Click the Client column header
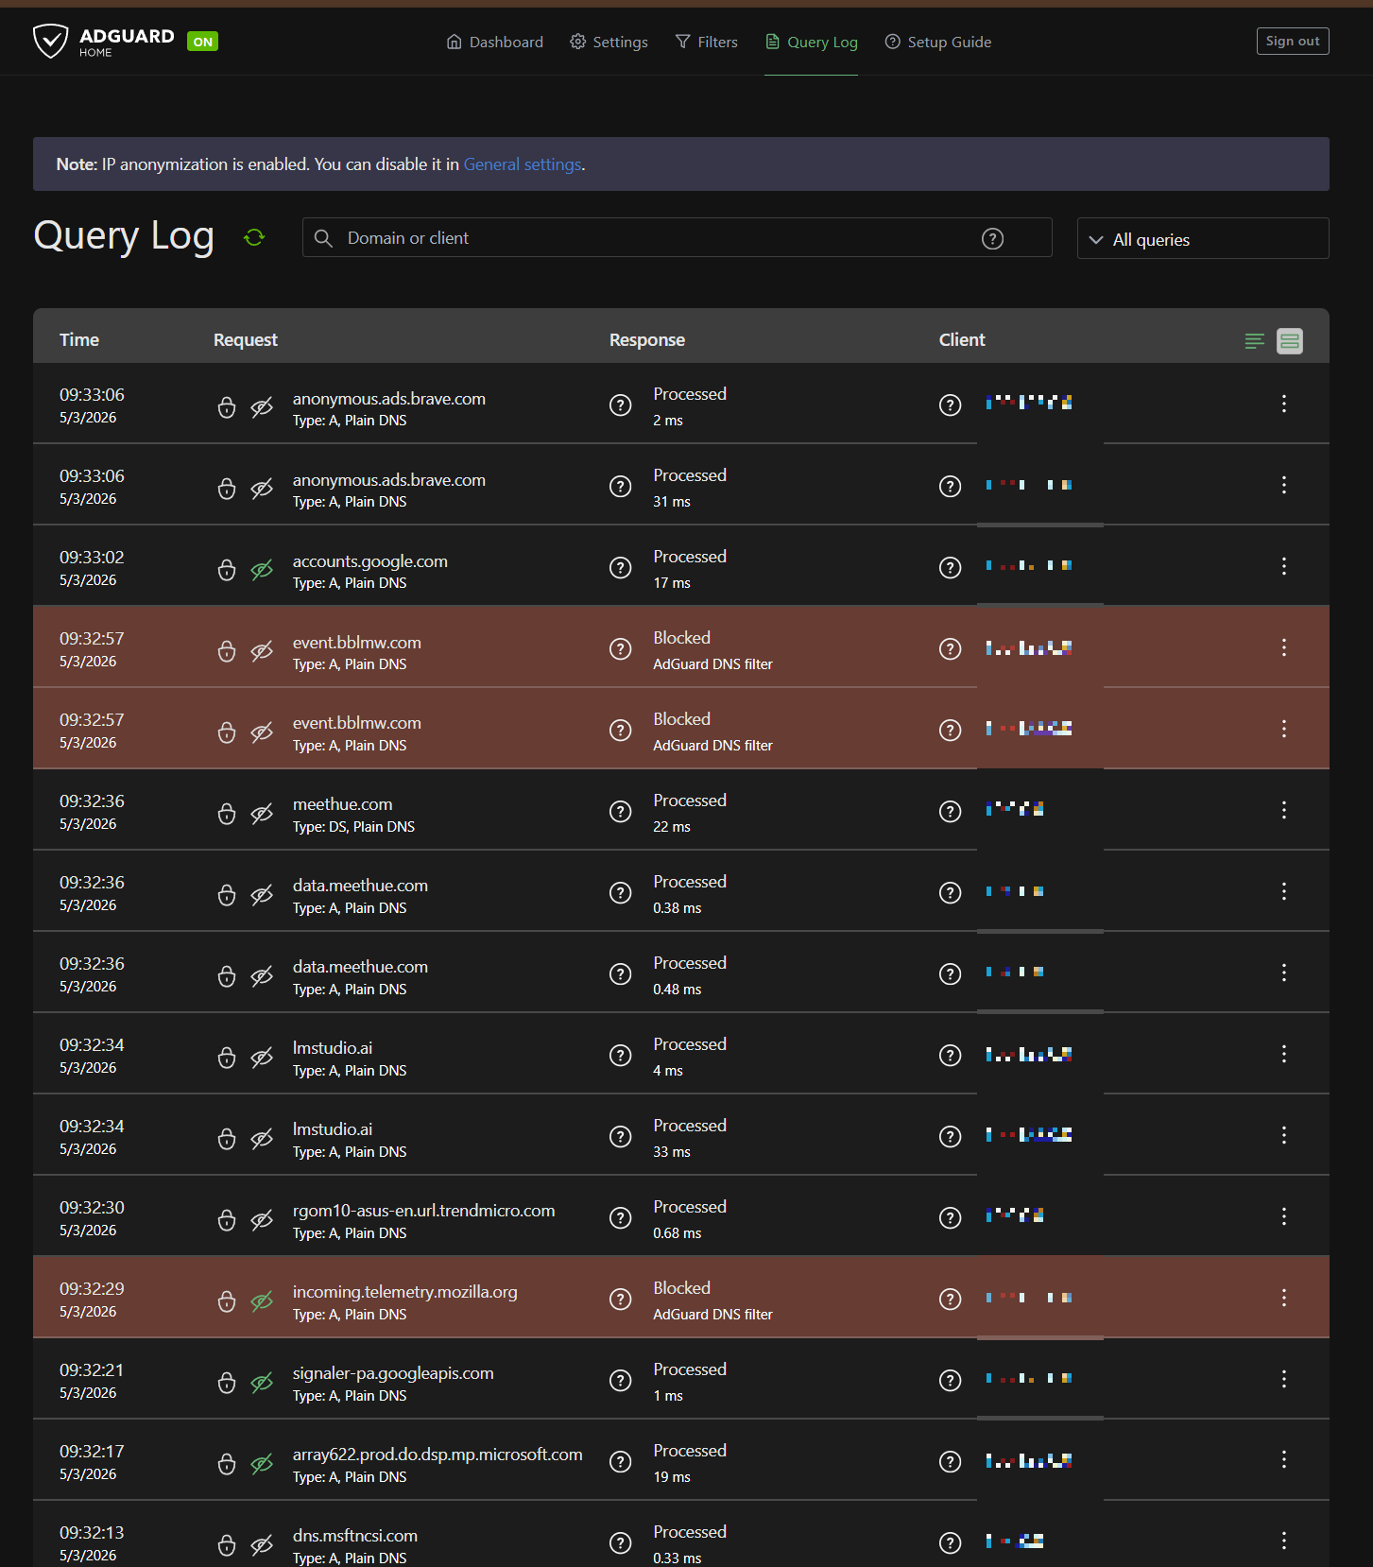Screen dimensions: 1373x1567 coord(962,340)
